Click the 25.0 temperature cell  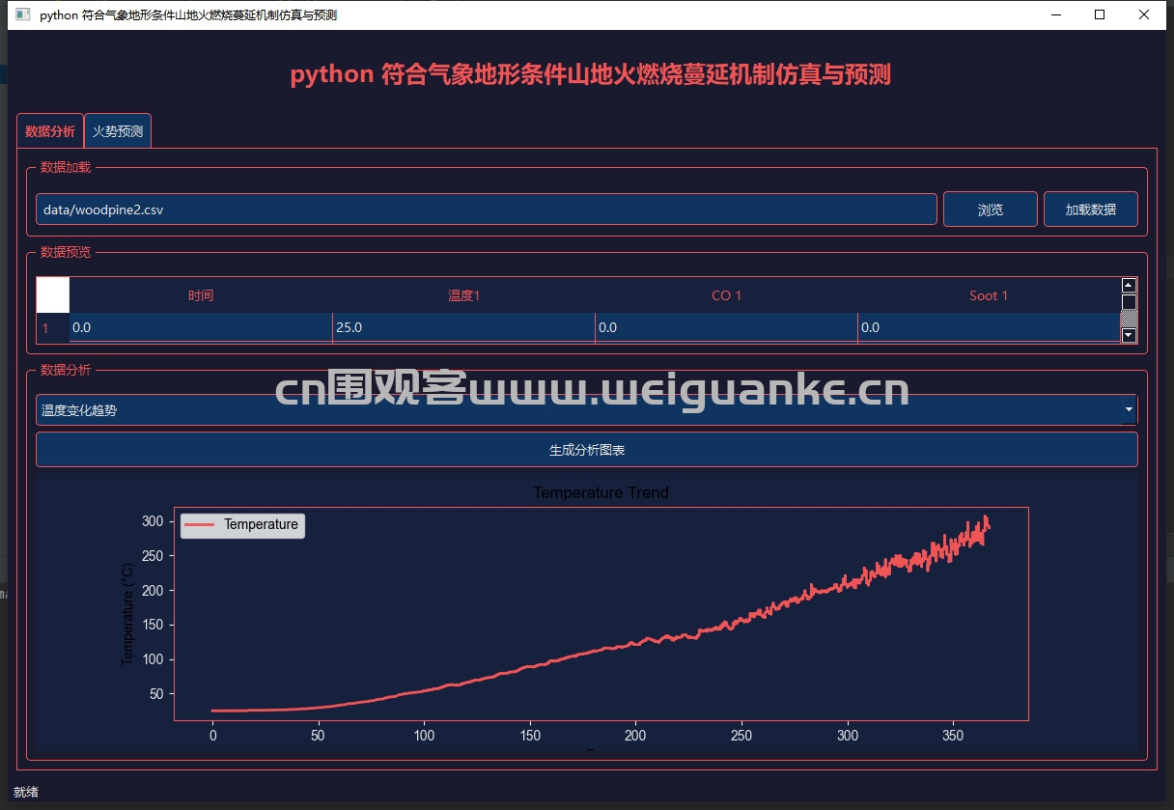463,328
